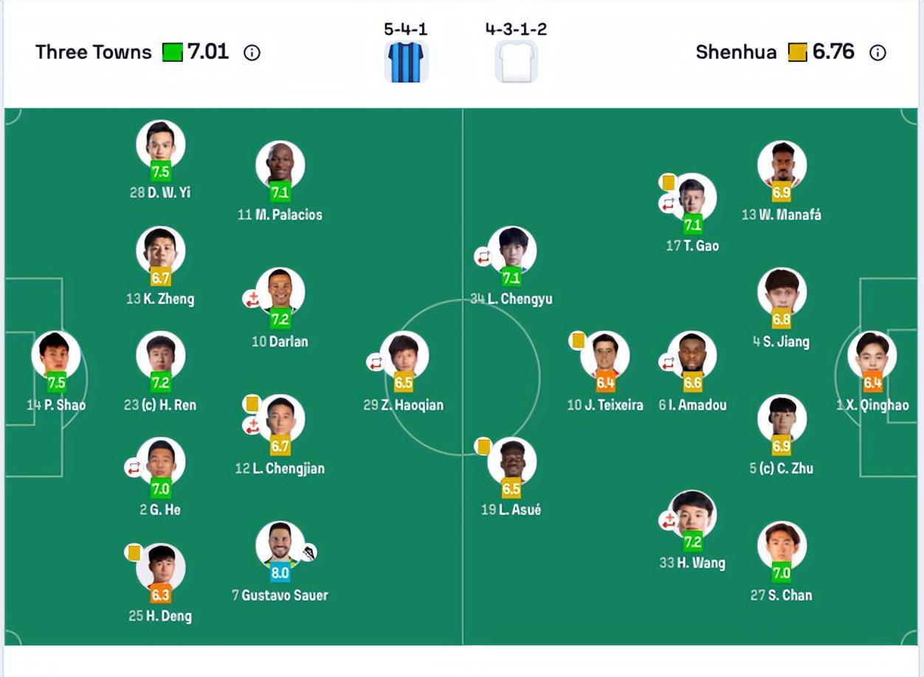Image resolution: width=924 pixels, height=677 pixels.
Task: Click the green square next to Three Towns
Action: click(173, 52)
